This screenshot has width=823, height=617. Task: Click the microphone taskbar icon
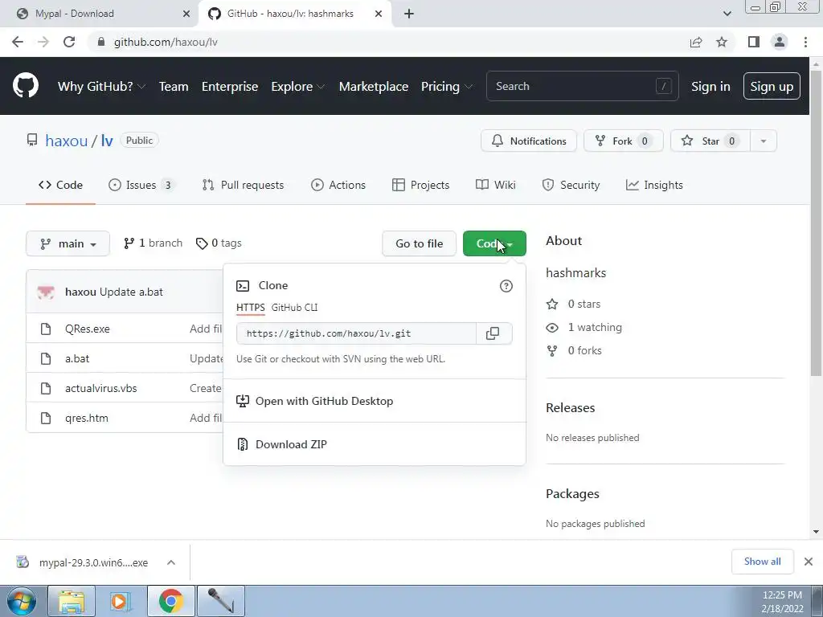coord(220,601)
